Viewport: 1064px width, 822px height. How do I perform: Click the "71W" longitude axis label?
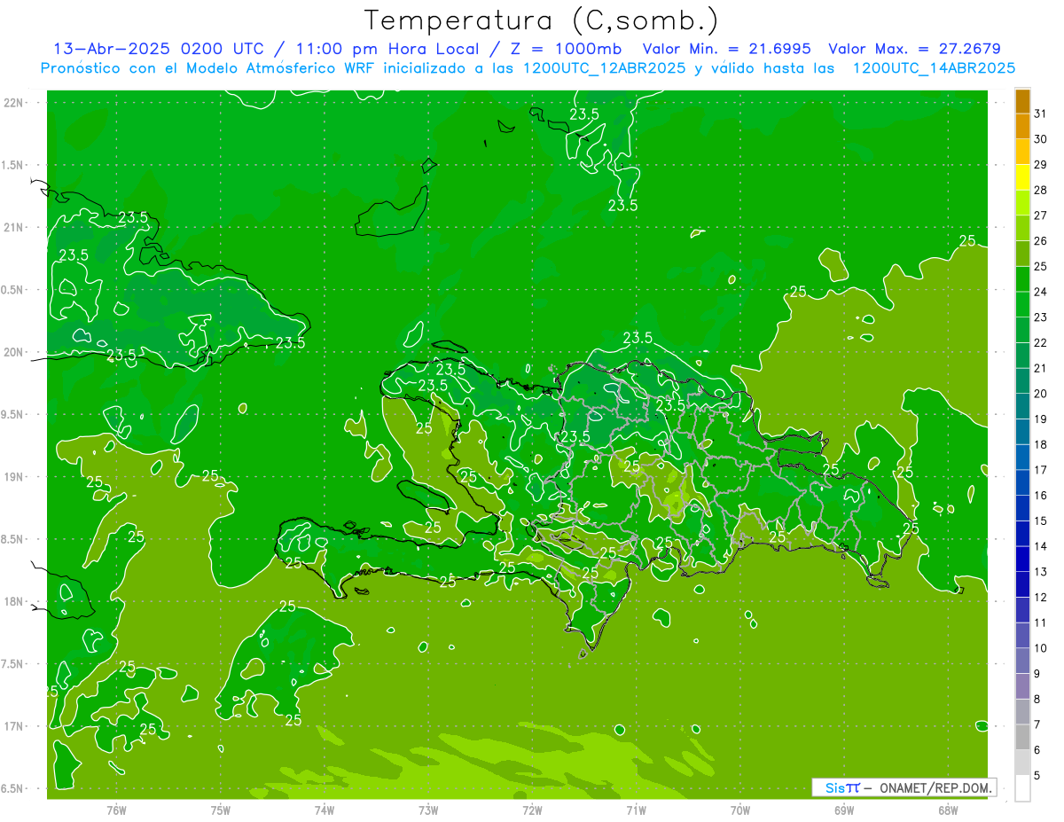pyautogui.click(x=636, y=810)
